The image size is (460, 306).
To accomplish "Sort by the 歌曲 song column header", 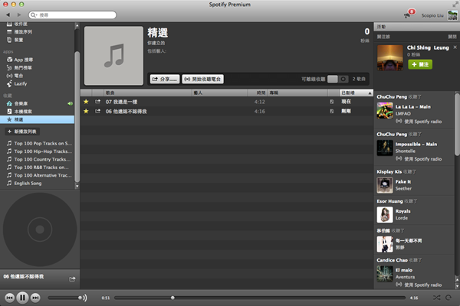I will [148, 93].
